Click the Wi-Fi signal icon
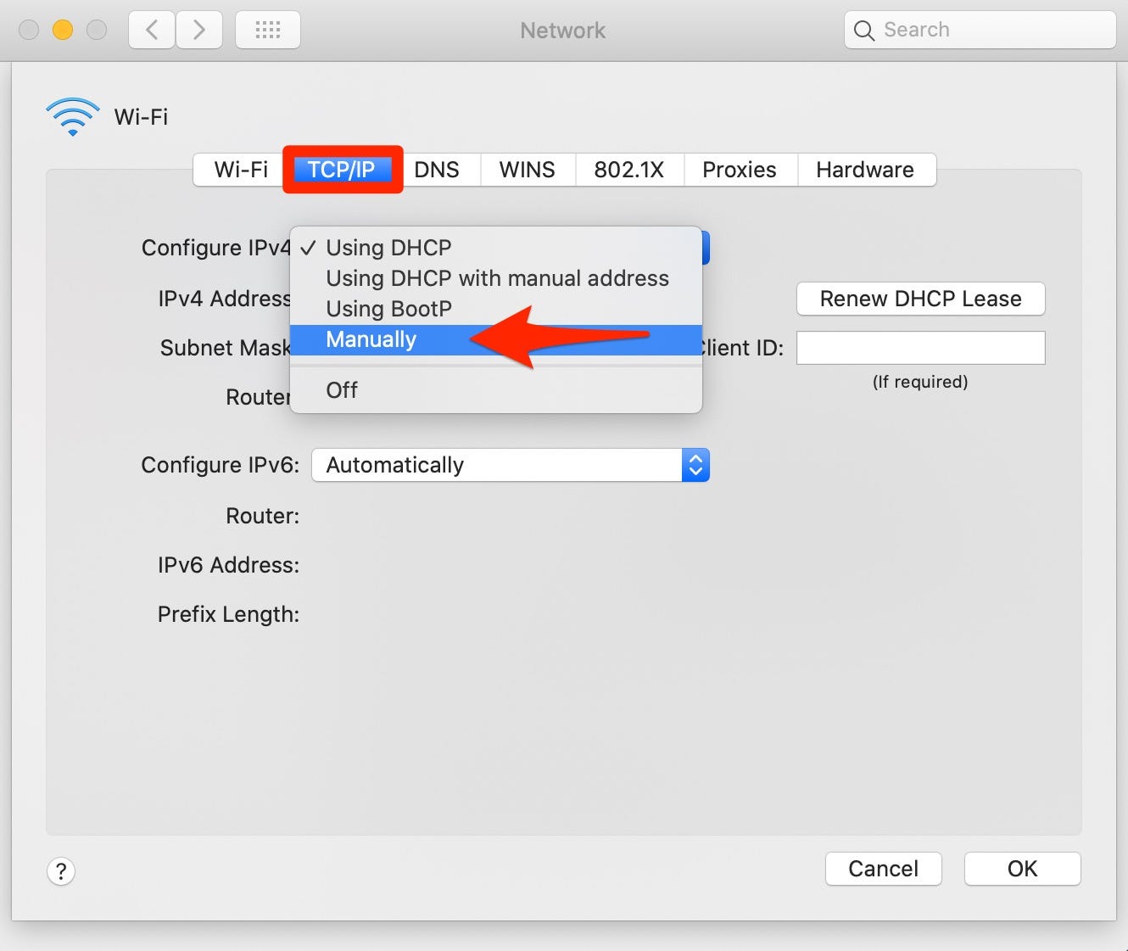 click(x=73, y=117)
